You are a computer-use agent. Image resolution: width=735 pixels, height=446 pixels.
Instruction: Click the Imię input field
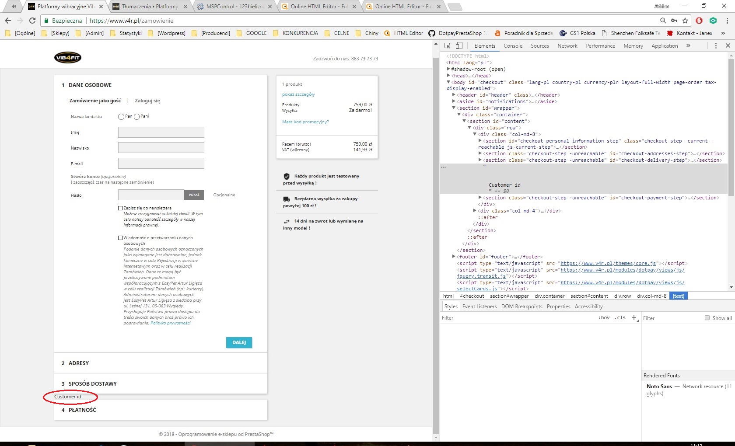point(161,132)
